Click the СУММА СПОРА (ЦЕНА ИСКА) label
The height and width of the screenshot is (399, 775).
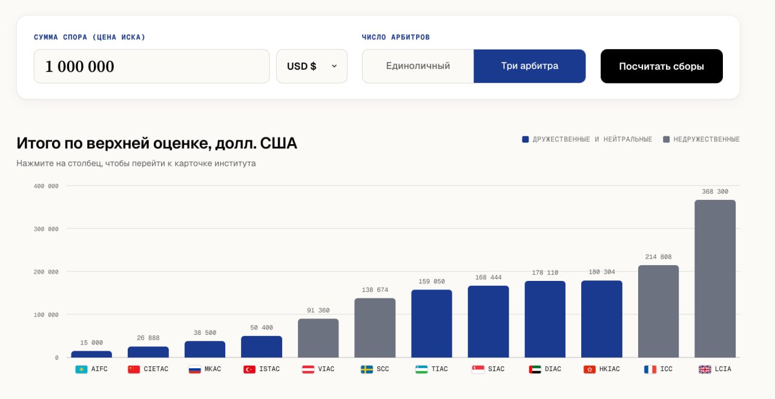(90, 37)
